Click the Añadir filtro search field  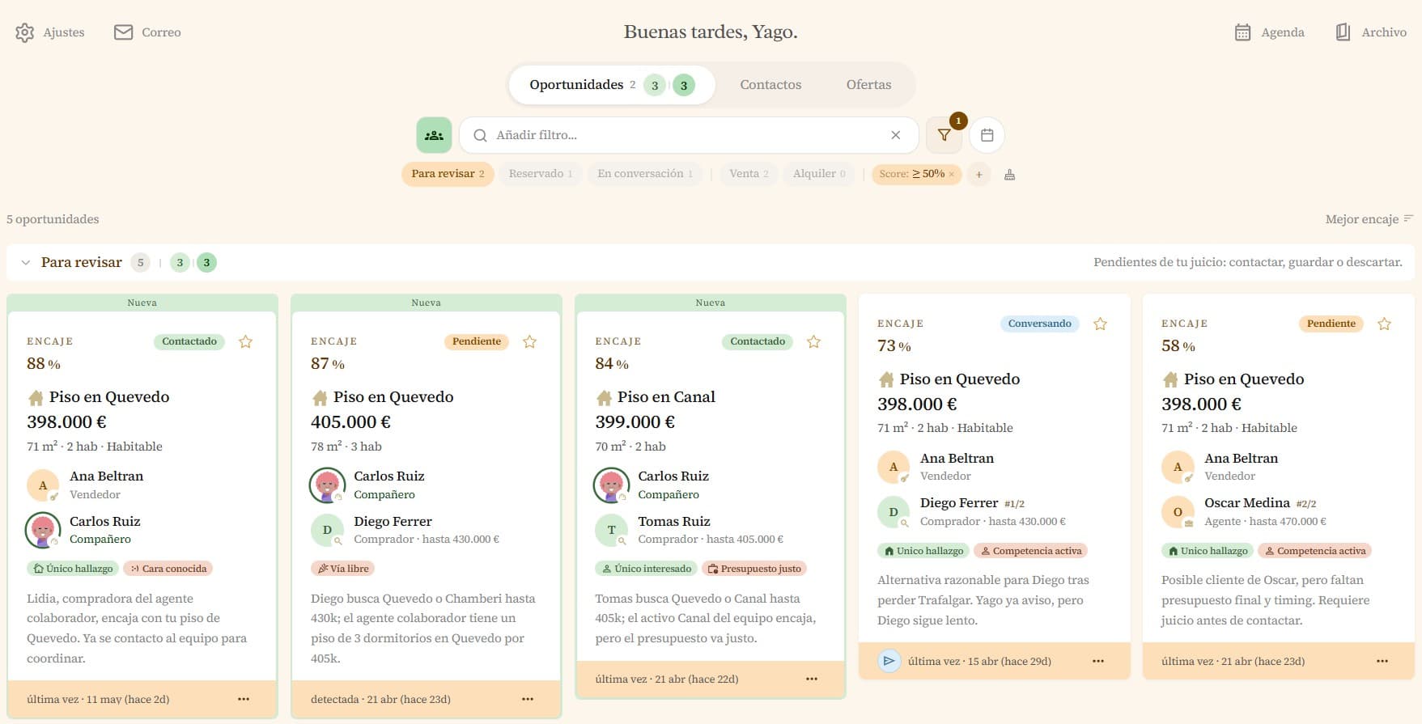tap(689, 135)
